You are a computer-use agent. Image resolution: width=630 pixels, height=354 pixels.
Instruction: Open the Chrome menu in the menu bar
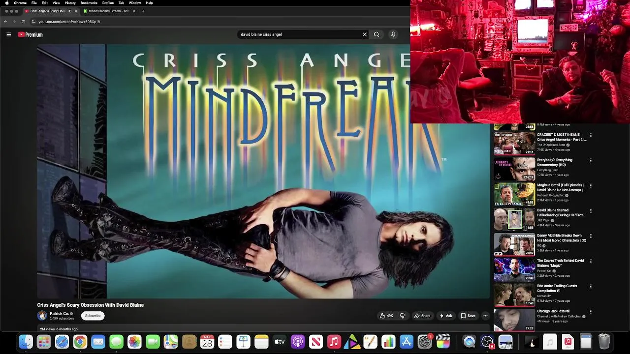tap(20, 3)
